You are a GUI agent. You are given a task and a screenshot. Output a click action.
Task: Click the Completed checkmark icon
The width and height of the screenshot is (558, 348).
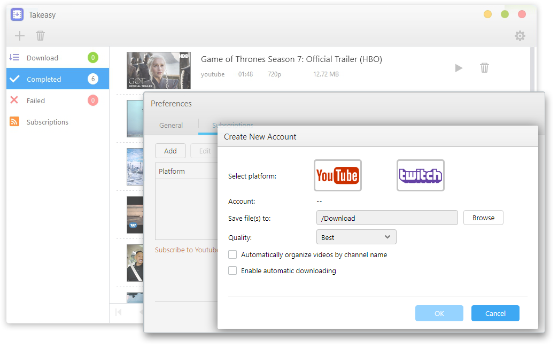(x=14, y=79)
